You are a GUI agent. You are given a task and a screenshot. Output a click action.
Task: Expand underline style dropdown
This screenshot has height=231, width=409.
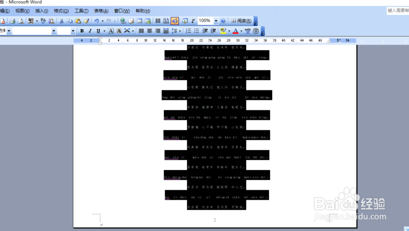(104, 31)
